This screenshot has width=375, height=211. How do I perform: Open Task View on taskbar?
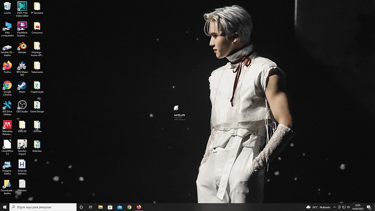pos(91,207)
